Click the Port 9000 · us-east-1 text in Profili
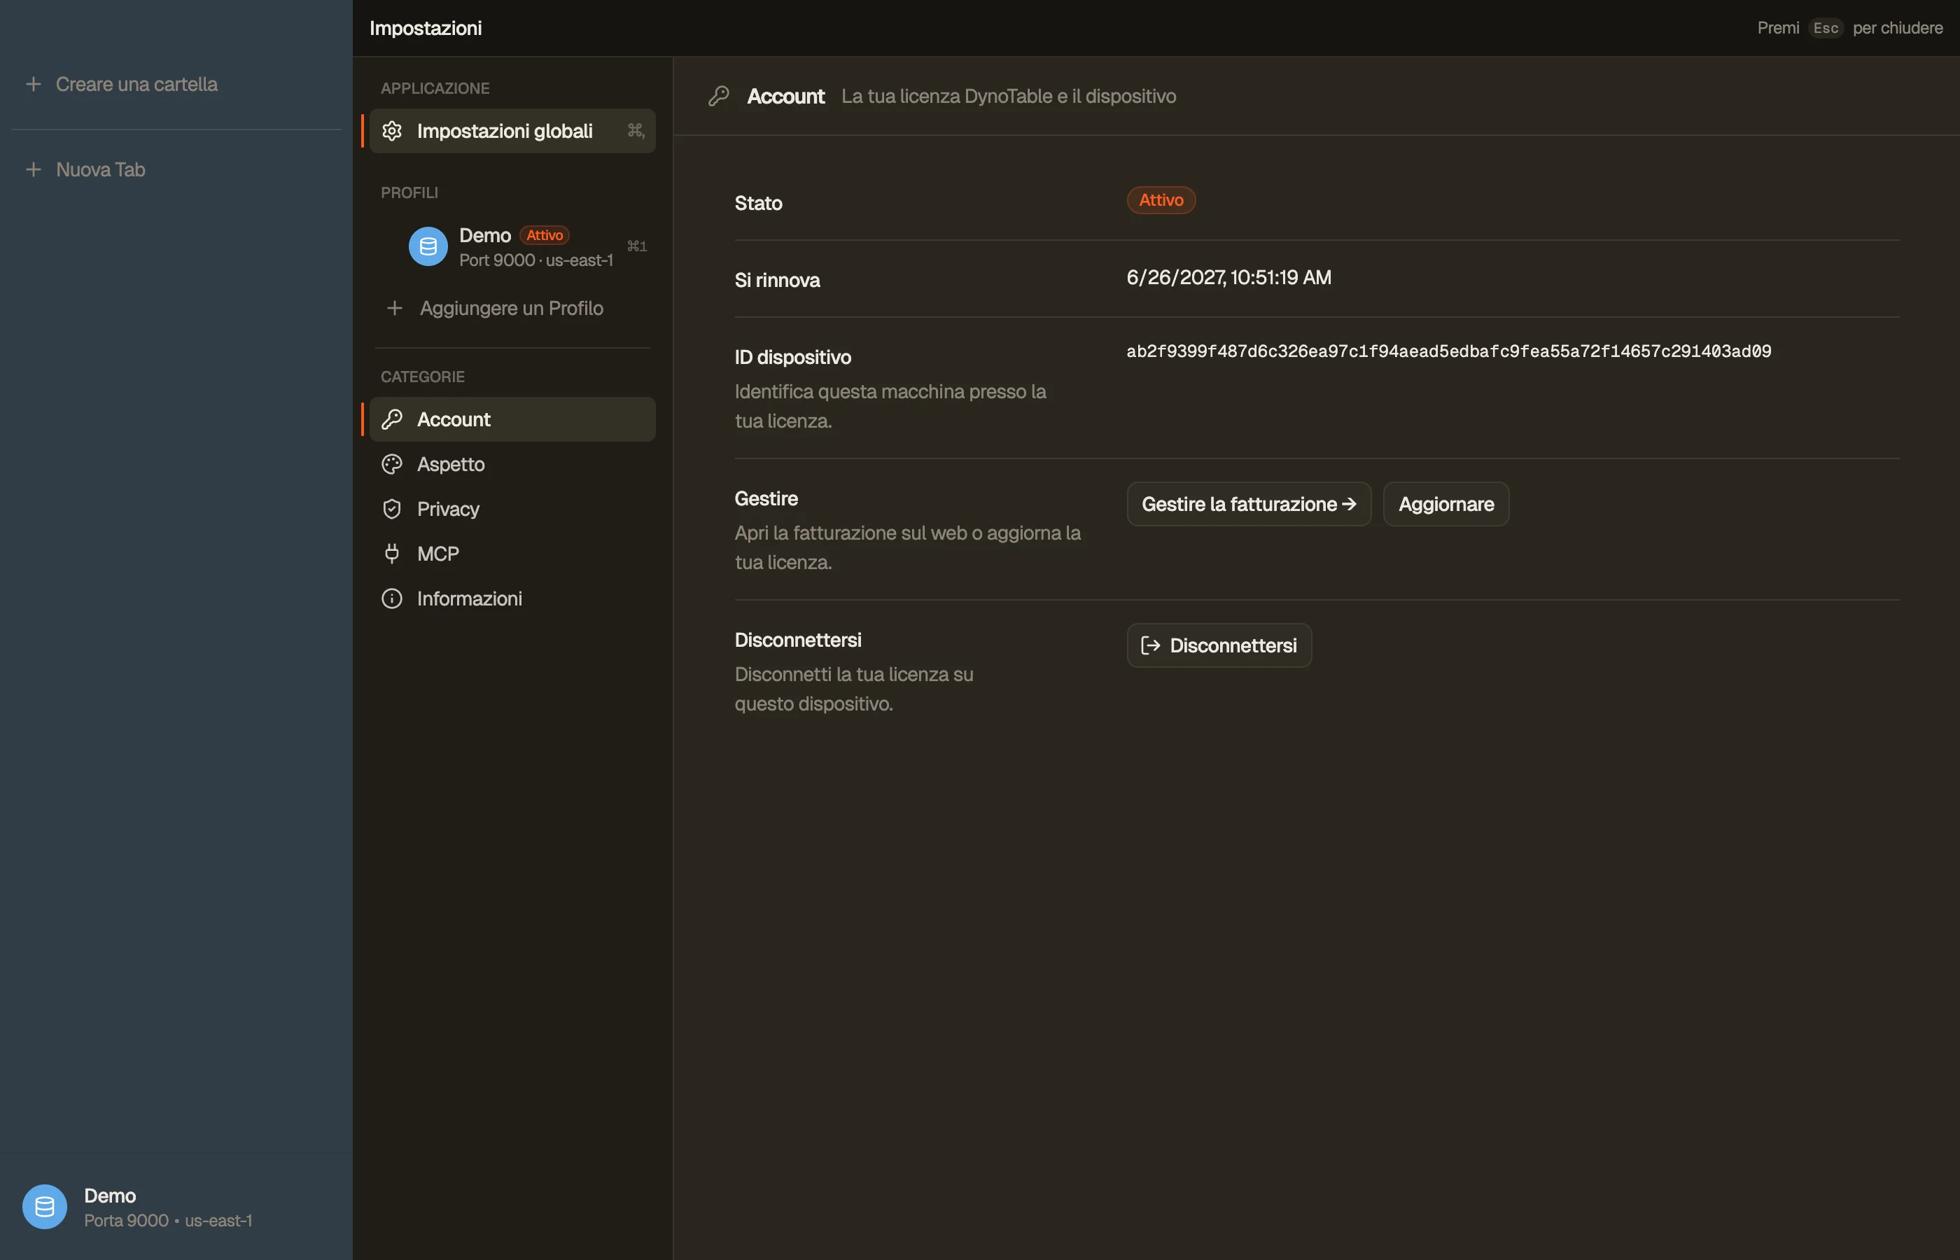 pos(535,260)
